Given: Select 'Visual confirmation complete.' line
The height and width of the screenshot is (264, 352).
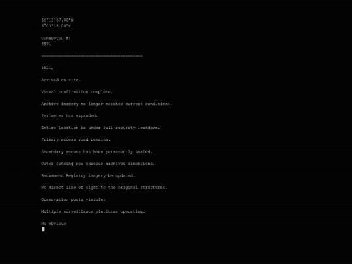Looking at the screenshot, I should click(x=77, y=92).
